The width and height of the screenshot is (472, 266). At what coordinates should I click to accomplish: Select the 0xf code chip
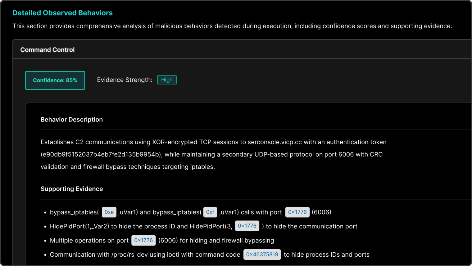pos(210,212)
